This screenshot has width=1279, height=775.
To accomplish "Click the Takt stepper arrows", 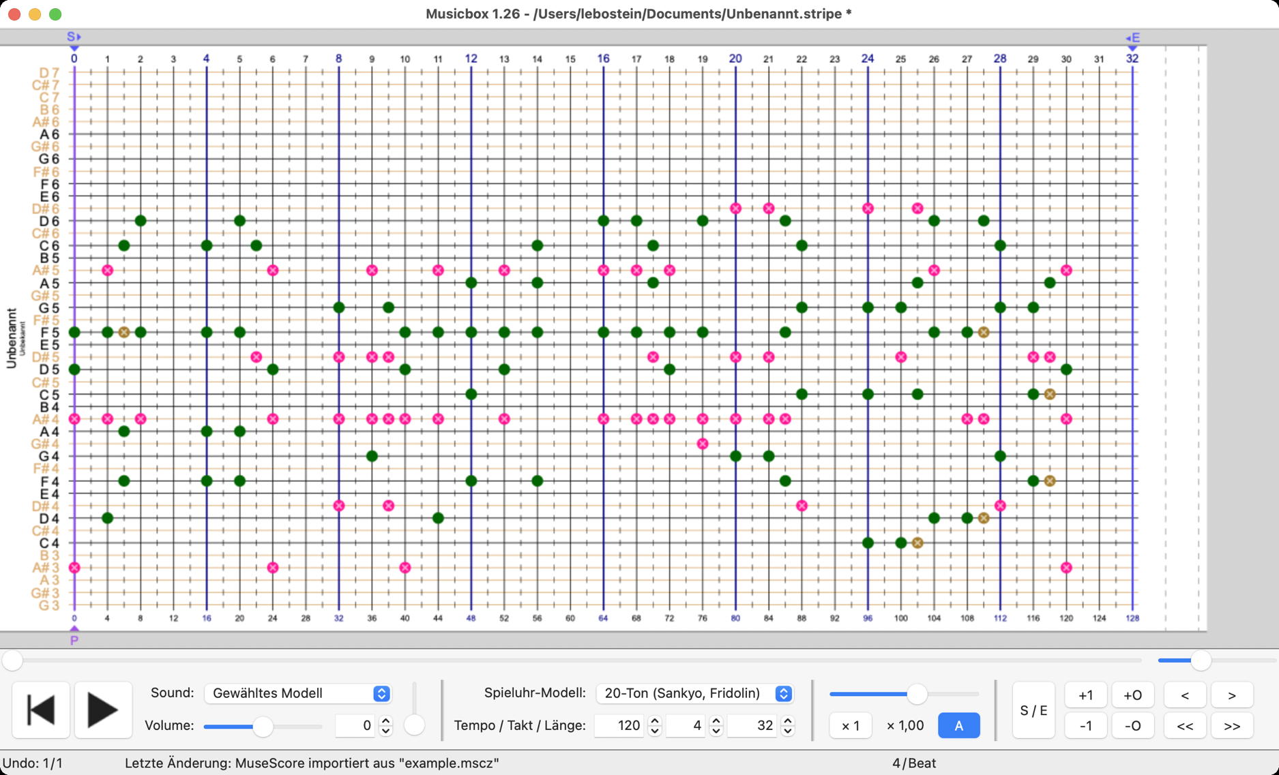I will pos(716,726).
